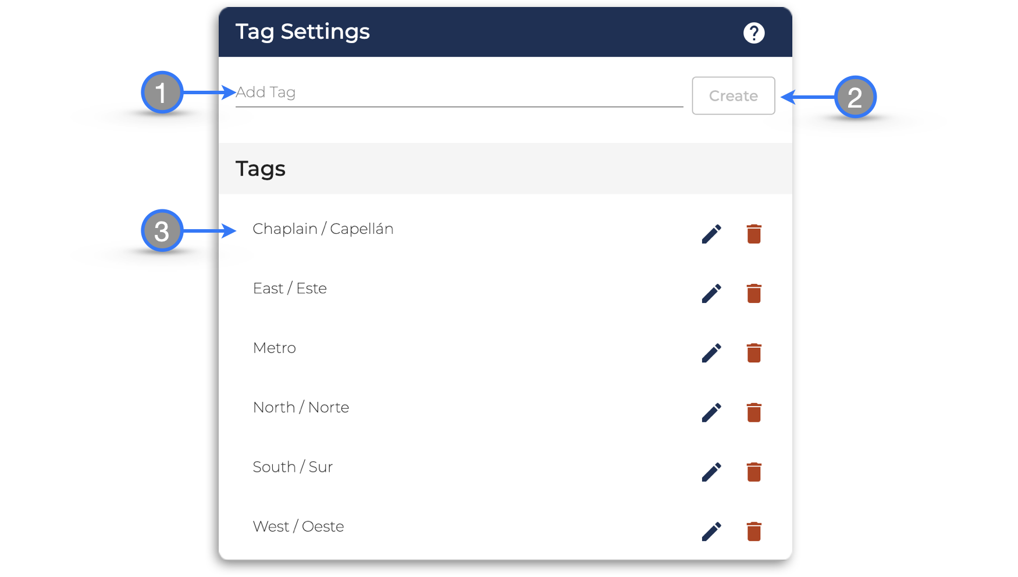
Task: Click the Tag Settings title bar
Action: click(x=505, y=32)
